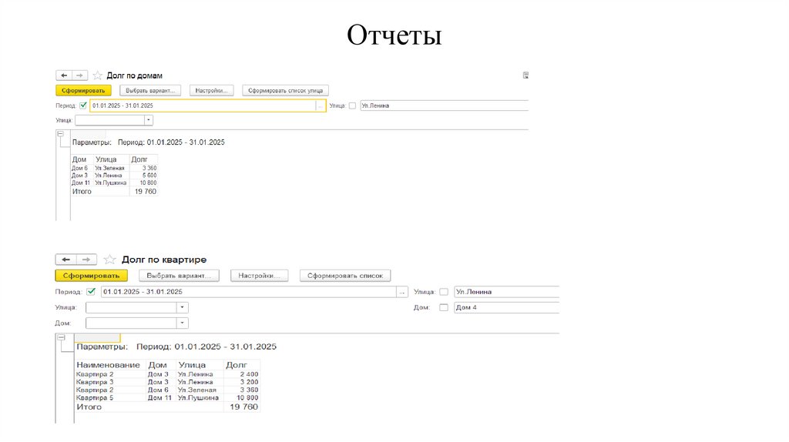Click forward arrow in Долг по квартире report
Viewport: 789px width, 442px height.
[x=86, y=260]
